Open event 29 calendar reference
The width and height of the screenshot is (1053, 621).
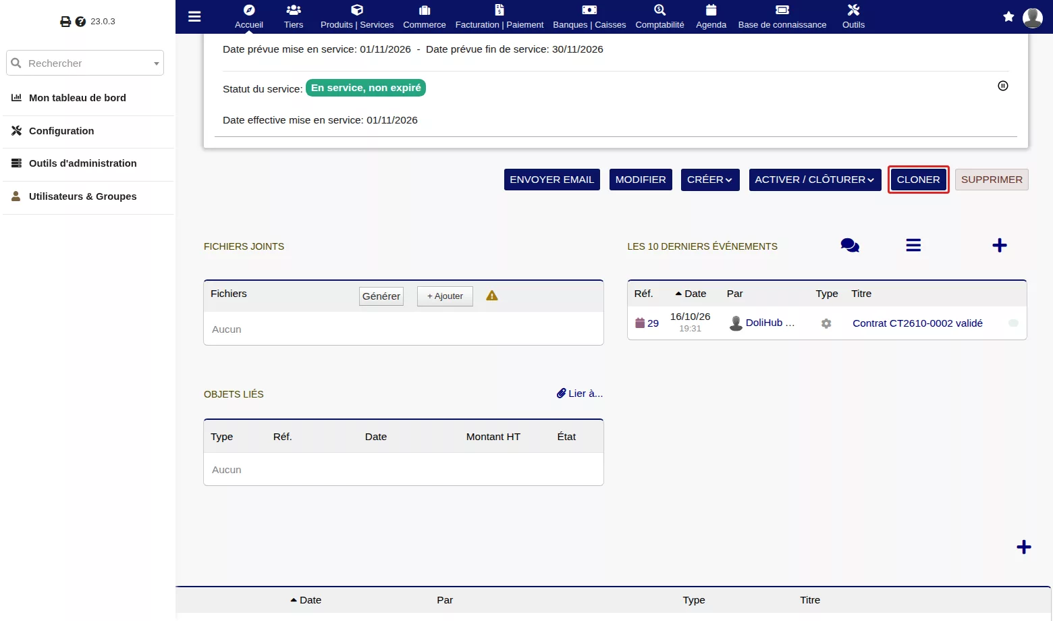(x=647, y=323)
